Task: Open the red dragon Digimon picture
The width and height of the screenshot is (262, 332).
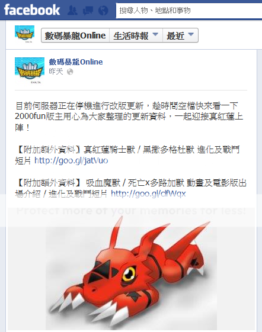Action: click(x=131, y=273)
